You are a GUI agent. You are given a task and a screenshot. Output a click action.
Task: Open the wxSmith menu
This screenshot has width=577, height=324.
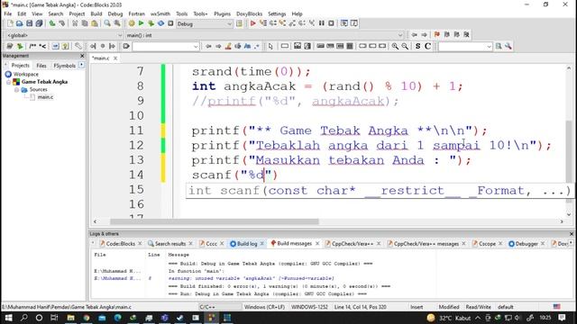tap(160, 13)
